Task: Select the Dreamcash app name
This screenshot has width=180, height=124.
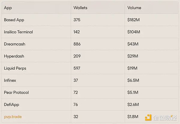Action: tap(14, 44)
